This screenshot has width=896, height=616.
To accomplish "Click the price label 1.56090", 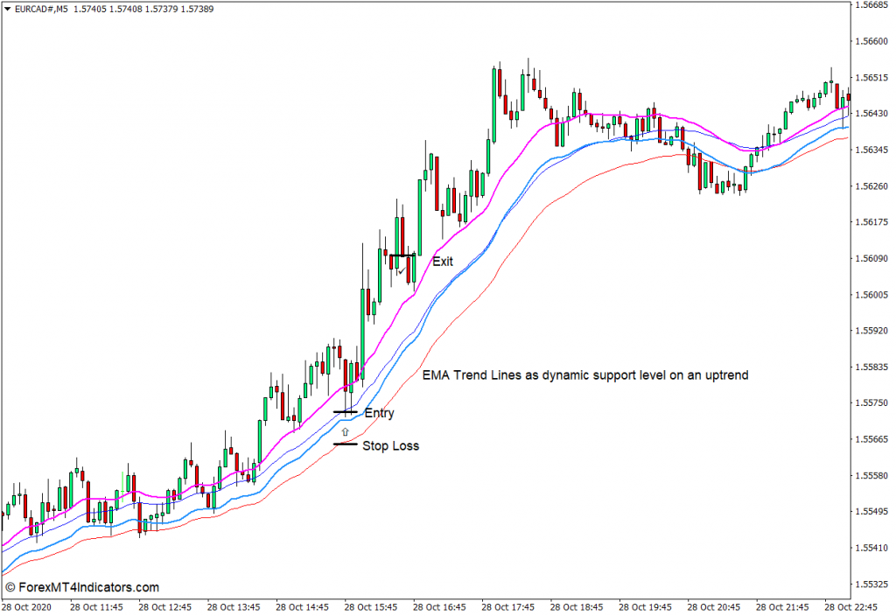I will [871, 258].
